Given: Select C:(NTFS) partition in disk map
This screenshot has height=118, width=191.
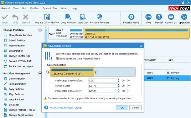Looking at the screenshot, I should (x=137, y=33).
